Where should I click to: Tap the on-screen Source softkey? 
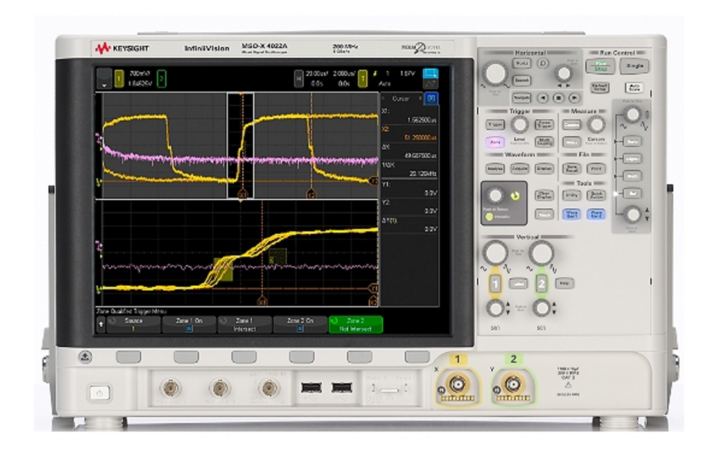(134, 324)
